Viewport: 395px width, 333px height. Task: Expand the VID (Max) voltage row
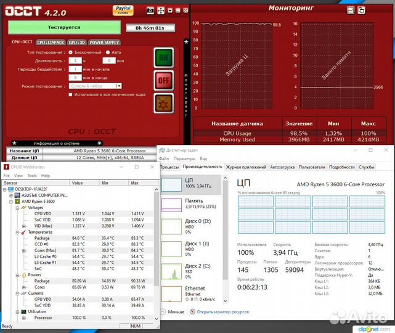tap(24, 226)
